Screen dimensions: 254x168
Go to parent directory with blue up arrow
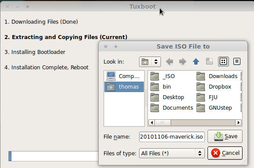click(x=196, y=61)
